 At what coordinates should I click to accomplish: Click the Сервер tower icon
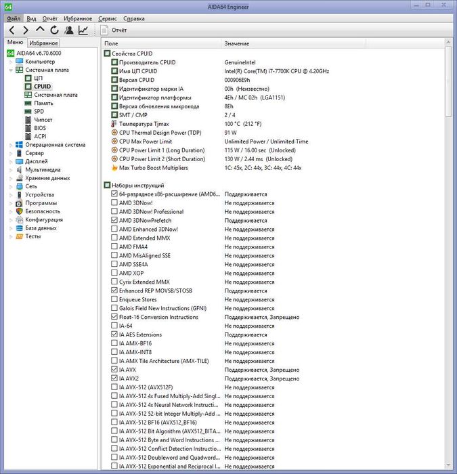tap(20, 153)
